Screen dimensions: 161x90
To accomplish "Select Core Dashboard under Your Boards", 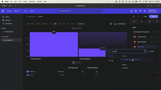I will [x=11, y=40].
